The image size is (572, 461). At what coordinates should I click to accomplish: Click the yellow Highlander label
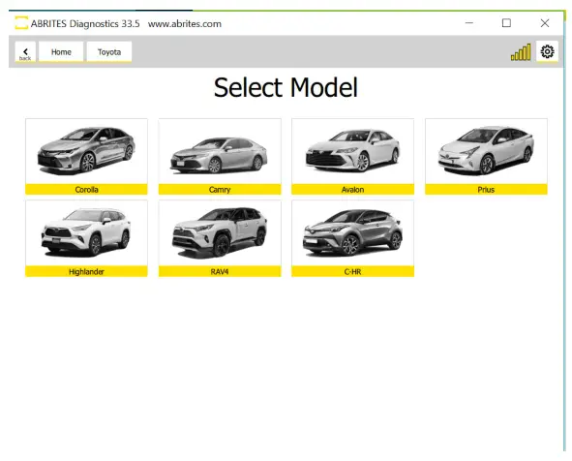point(86,271)
